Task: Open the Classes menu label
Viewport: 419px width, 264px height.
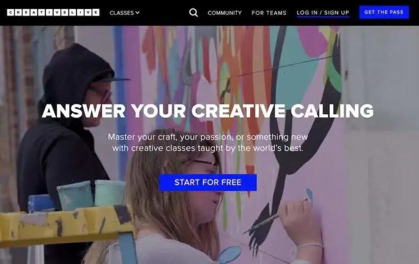Action: tap(121, 13)
